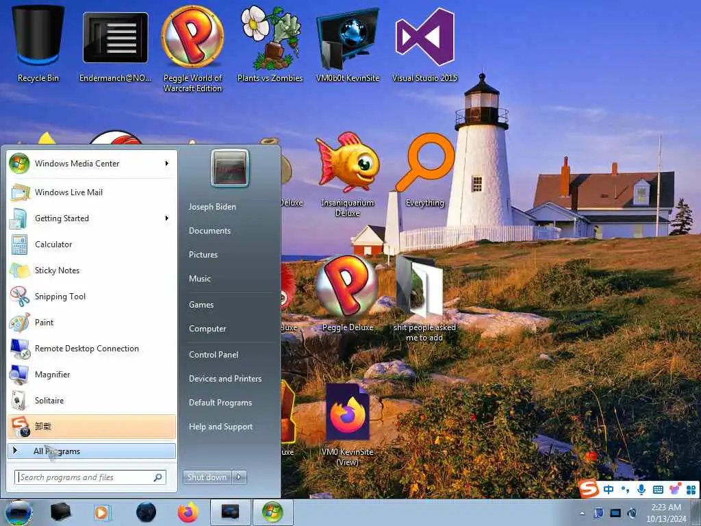The image size is (701, 526).
Task: Show hidden tray icons arrow
Action: click(582, 513)
